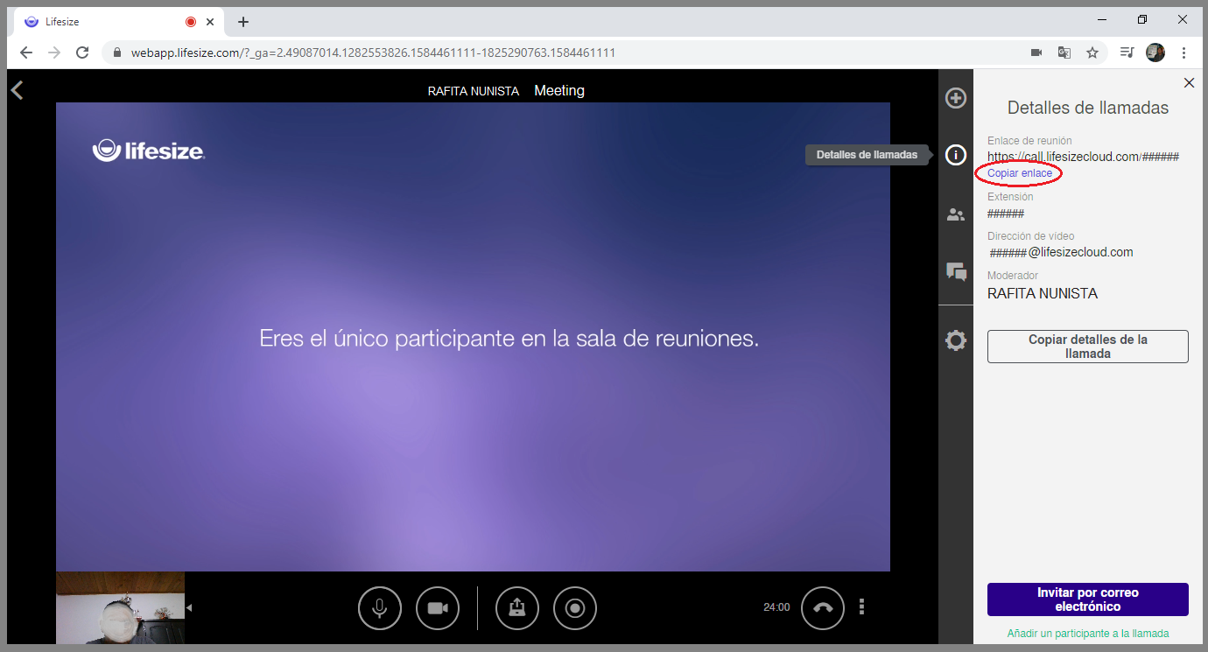Click the translate page icon
1208x652 pixels.
[1064, 53]
